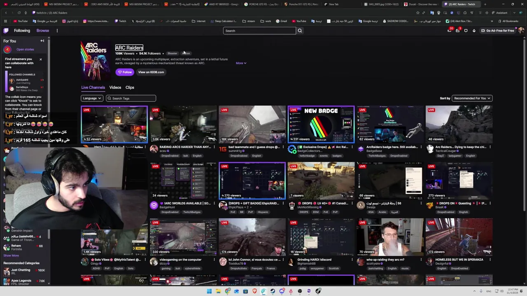The width and height of the screenshot is (527, 296).
Task: Open TikTok from the taskbar
Action: point(318,291)
